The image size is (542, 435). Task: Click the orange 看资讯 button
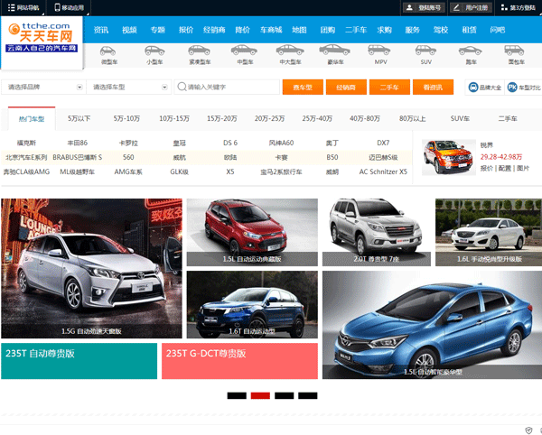[x=433, y=87]
